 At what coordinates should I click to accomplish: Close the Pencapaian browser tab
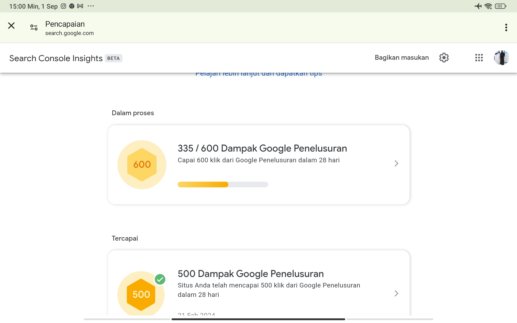pyautogui.click(x=11, y=26)
